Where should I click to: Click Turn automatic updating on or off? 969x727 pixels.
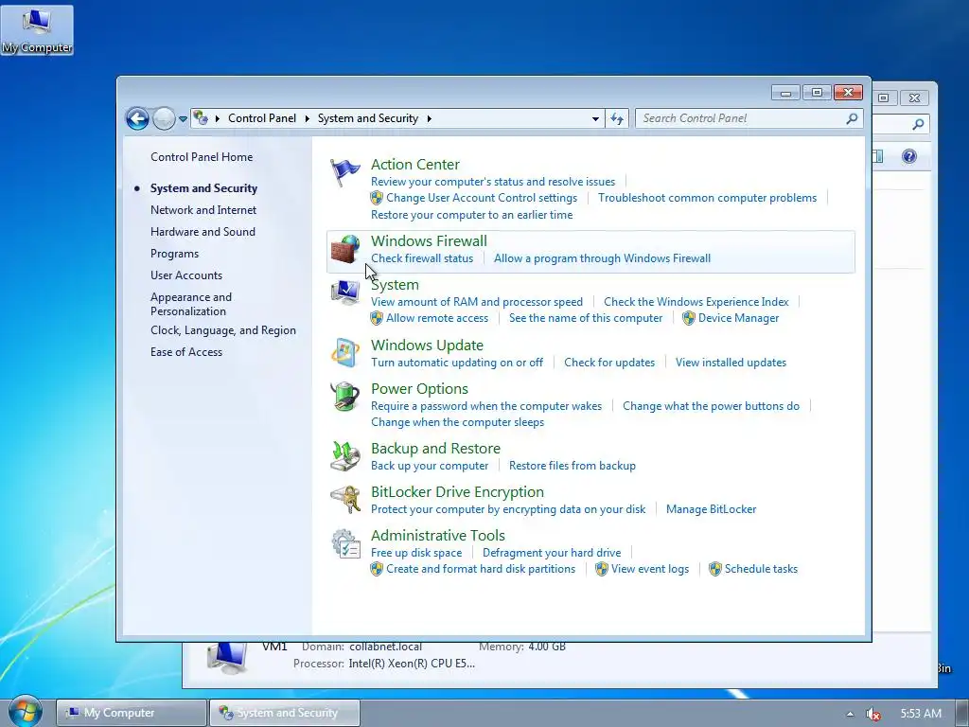coord(457,363)
